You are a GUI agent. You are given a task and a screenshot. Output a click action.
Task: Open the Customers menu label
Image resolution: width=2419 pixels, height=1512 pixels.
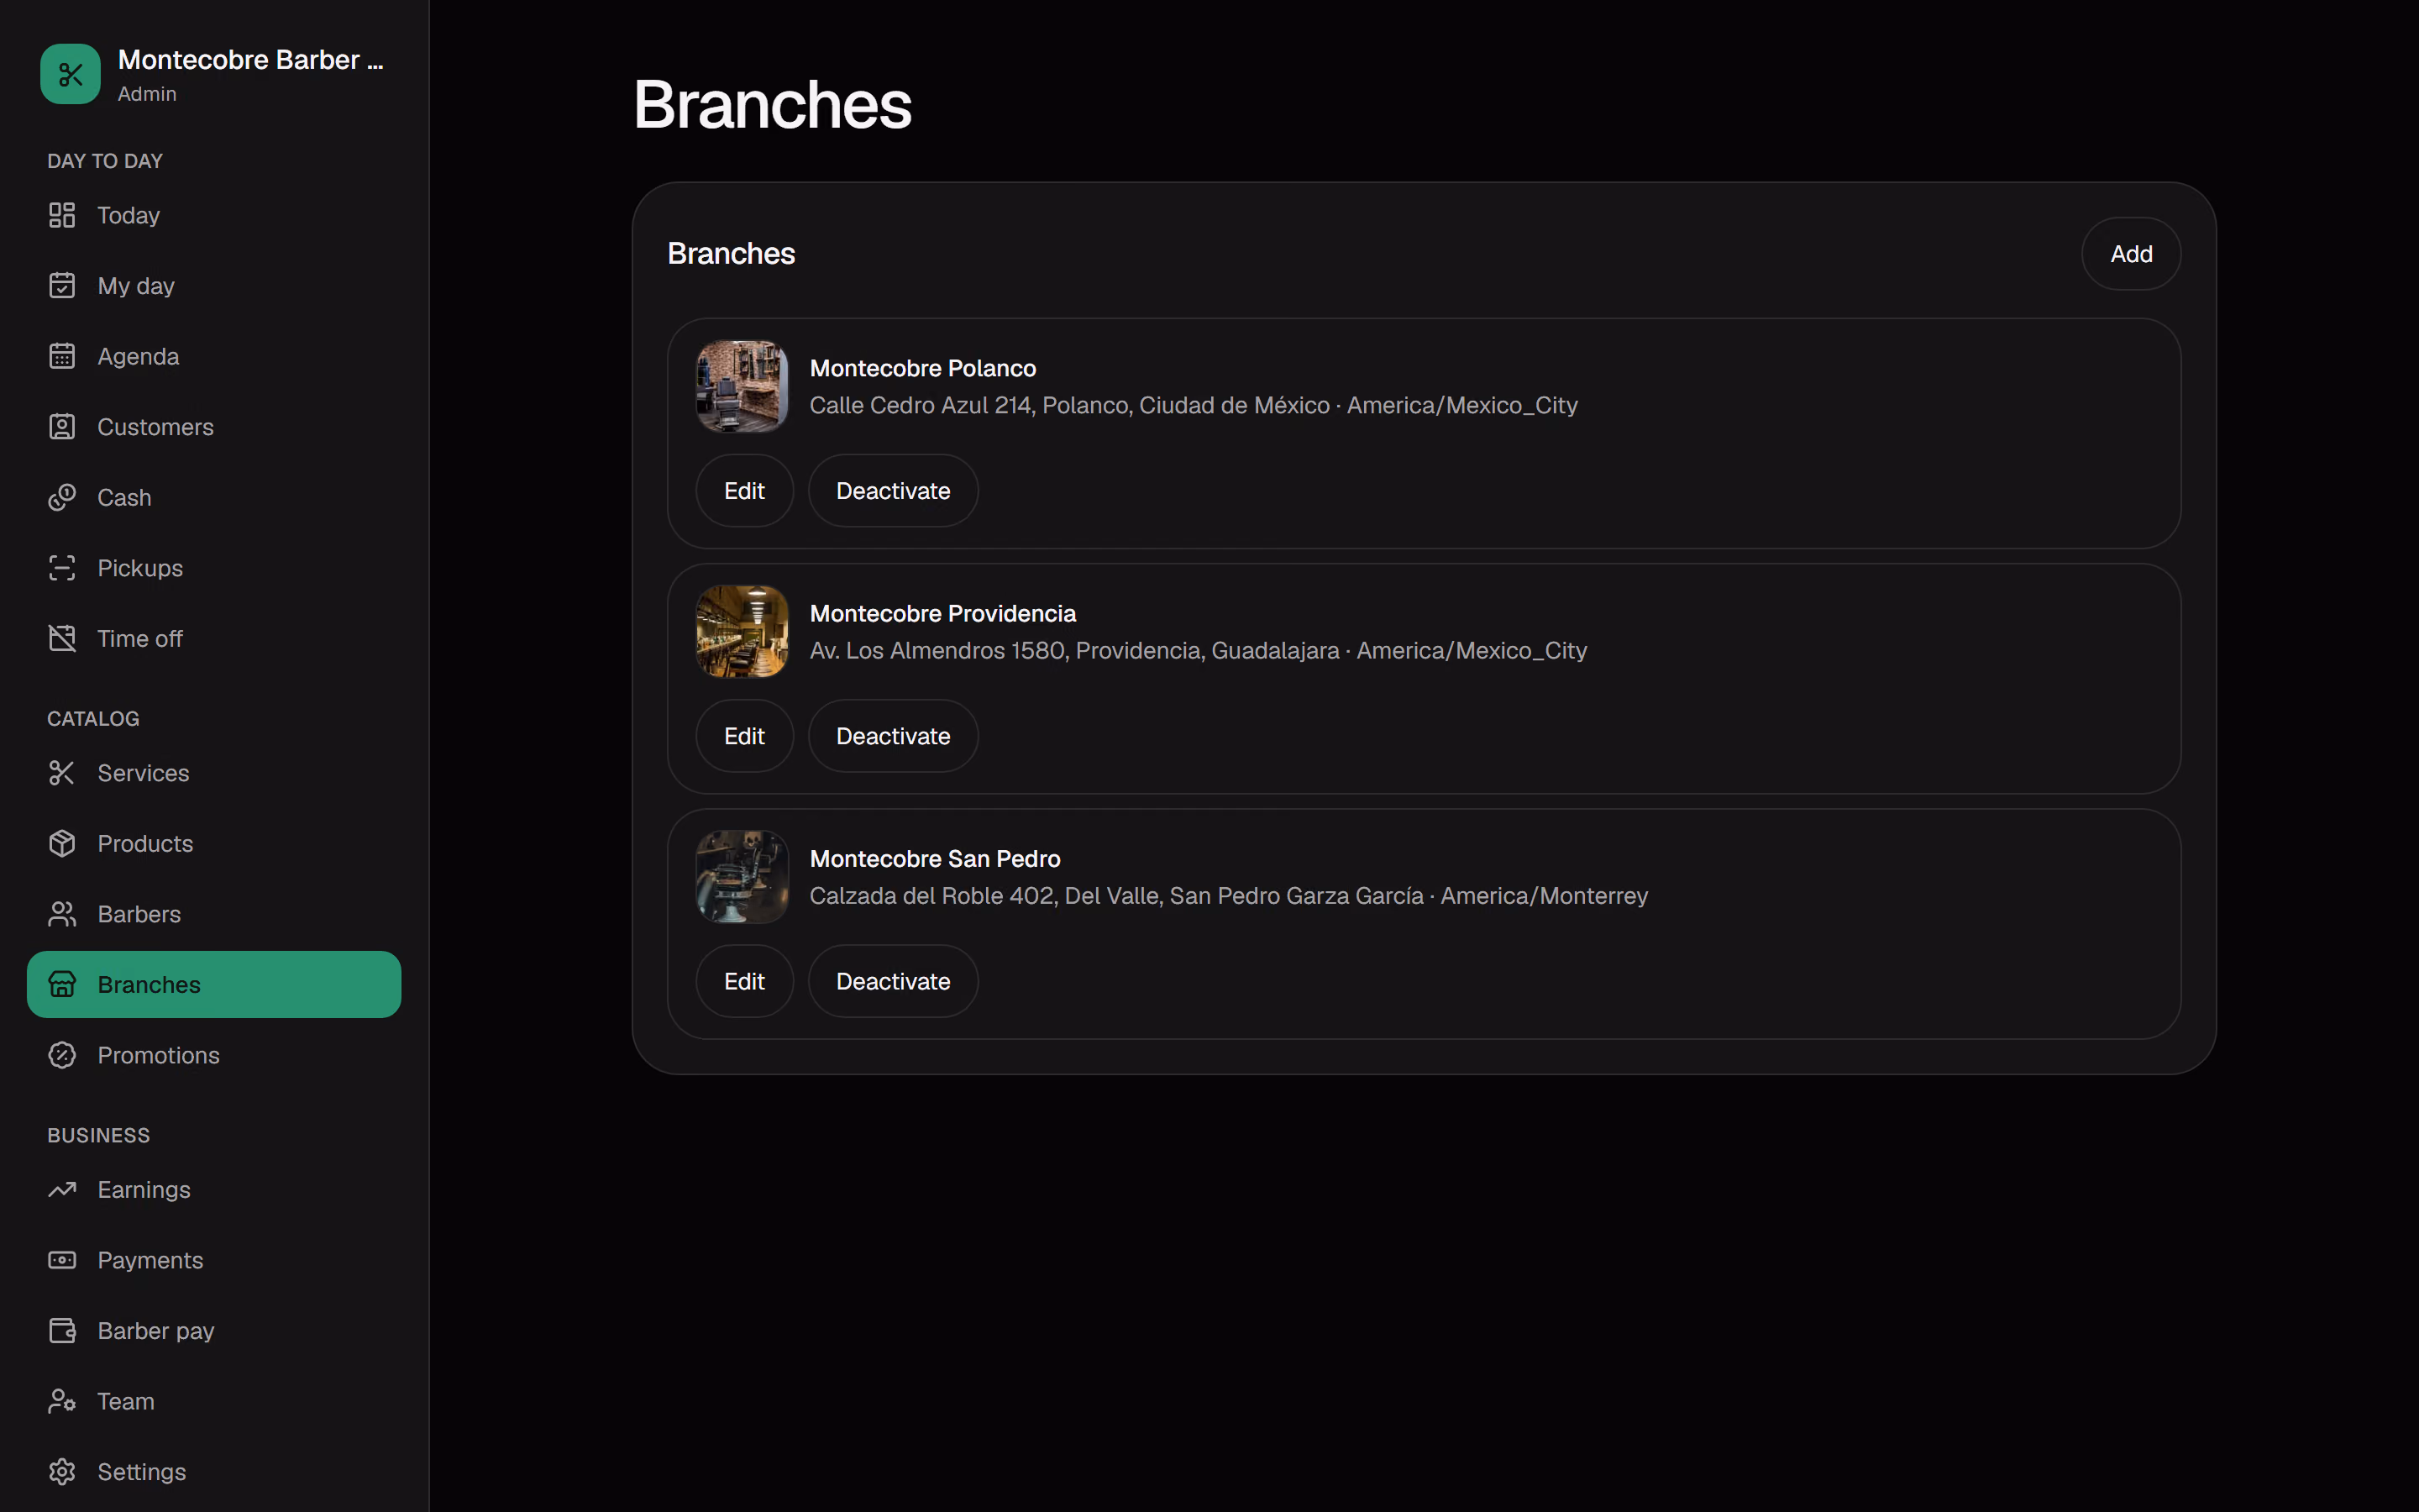tap(155, 427)
